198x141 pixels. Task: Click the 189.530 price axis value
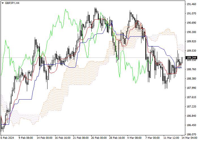click(191, 51)
